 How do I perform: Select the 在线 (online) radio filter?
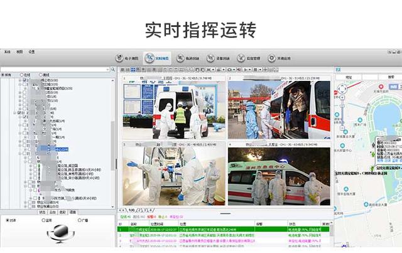[21, 75]
